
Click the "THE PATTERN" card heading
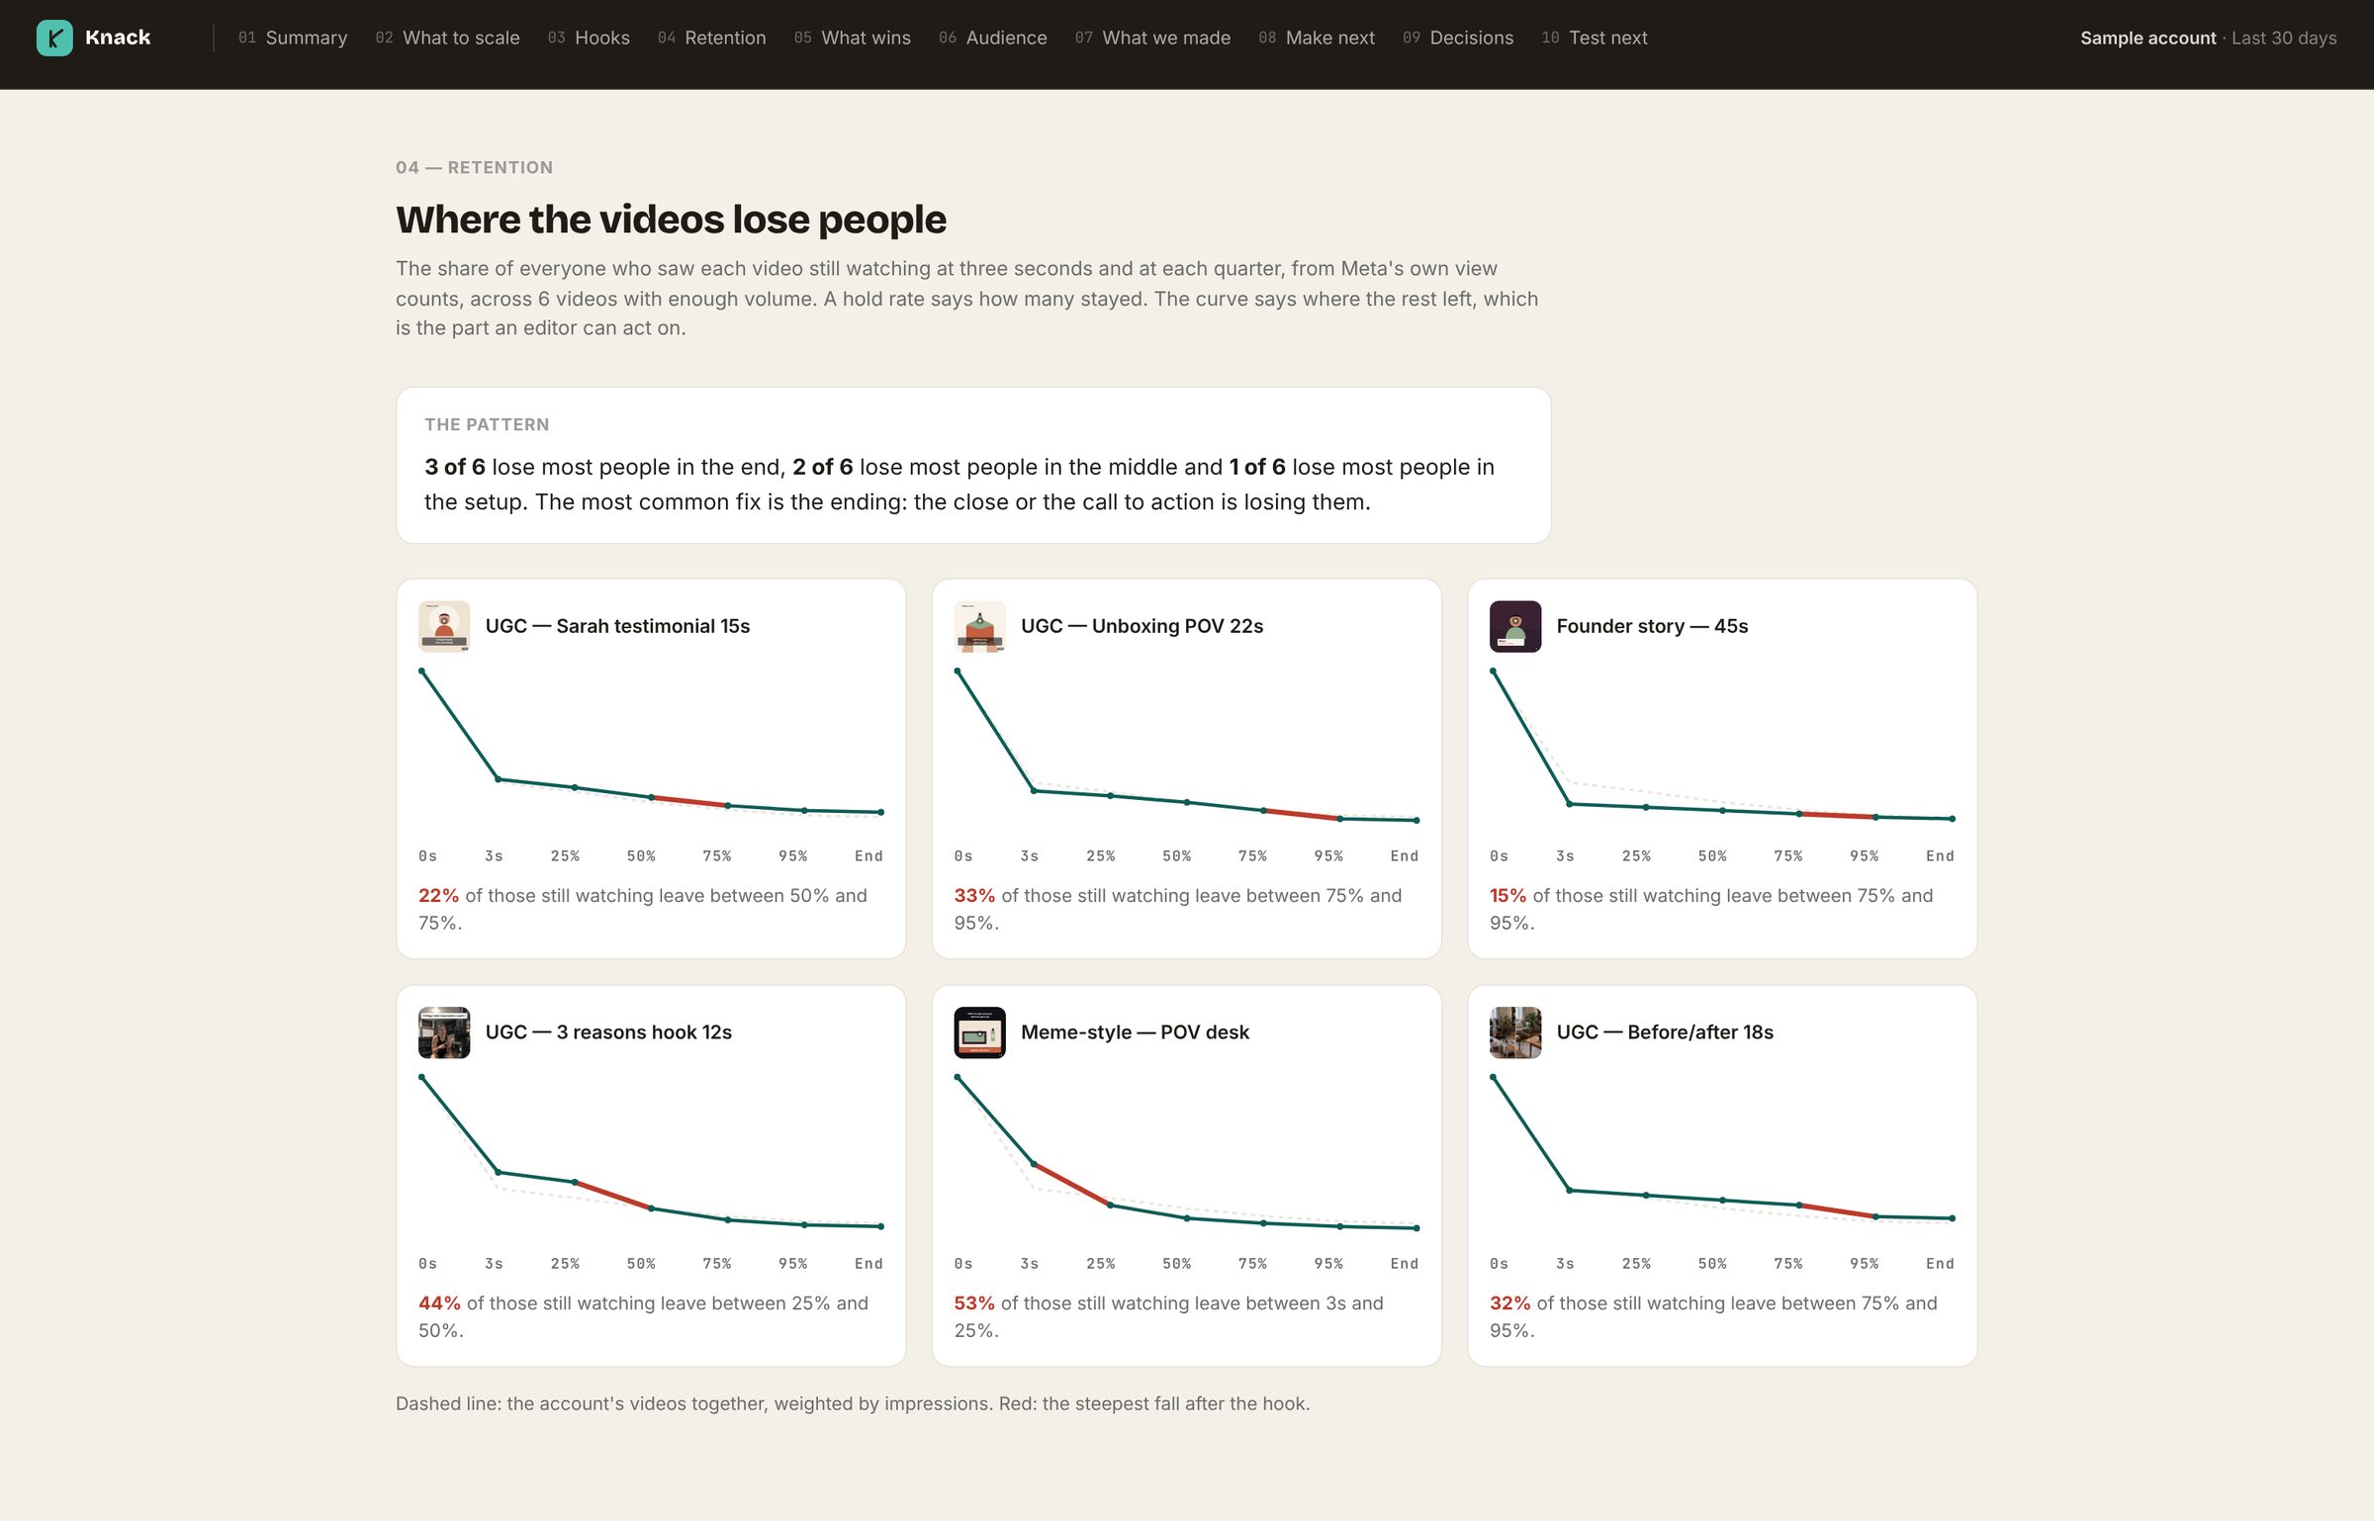[487, 424]
